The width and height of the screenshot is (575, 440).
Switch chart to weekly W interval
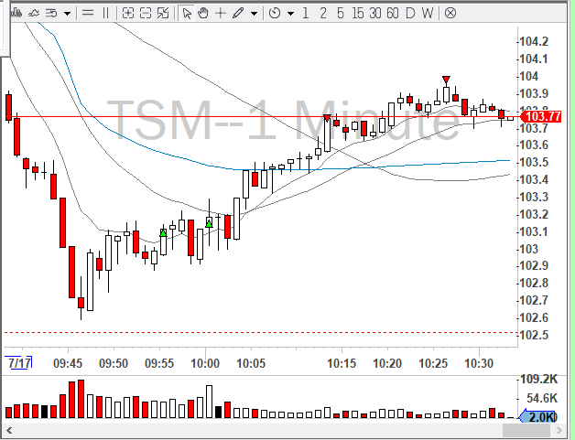pos(428,14)
